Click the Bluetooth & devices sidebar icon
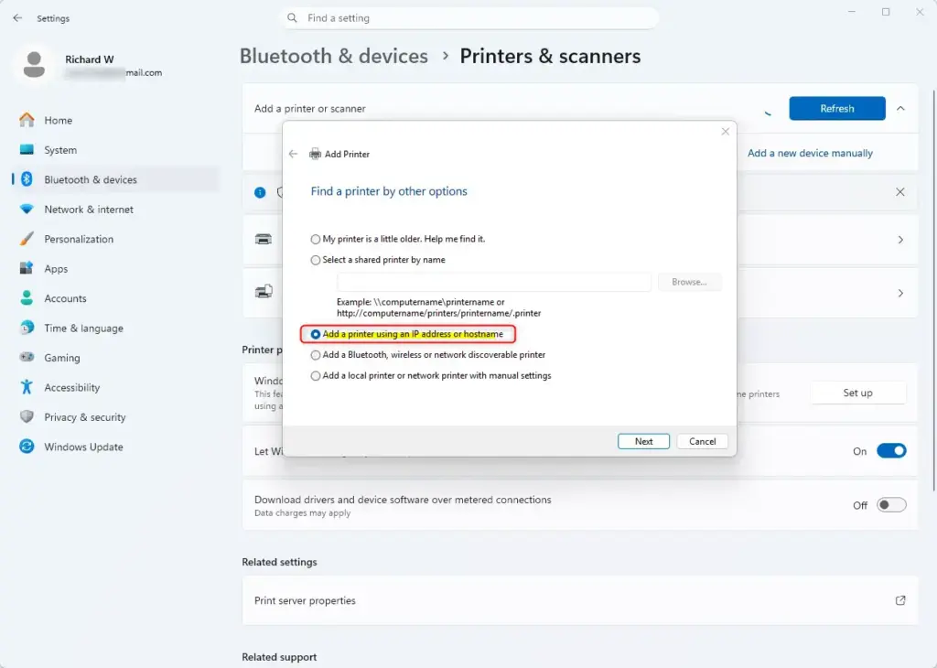Image resolution: width=937 pixels, height=668 pixels. (x=27, y=179)
